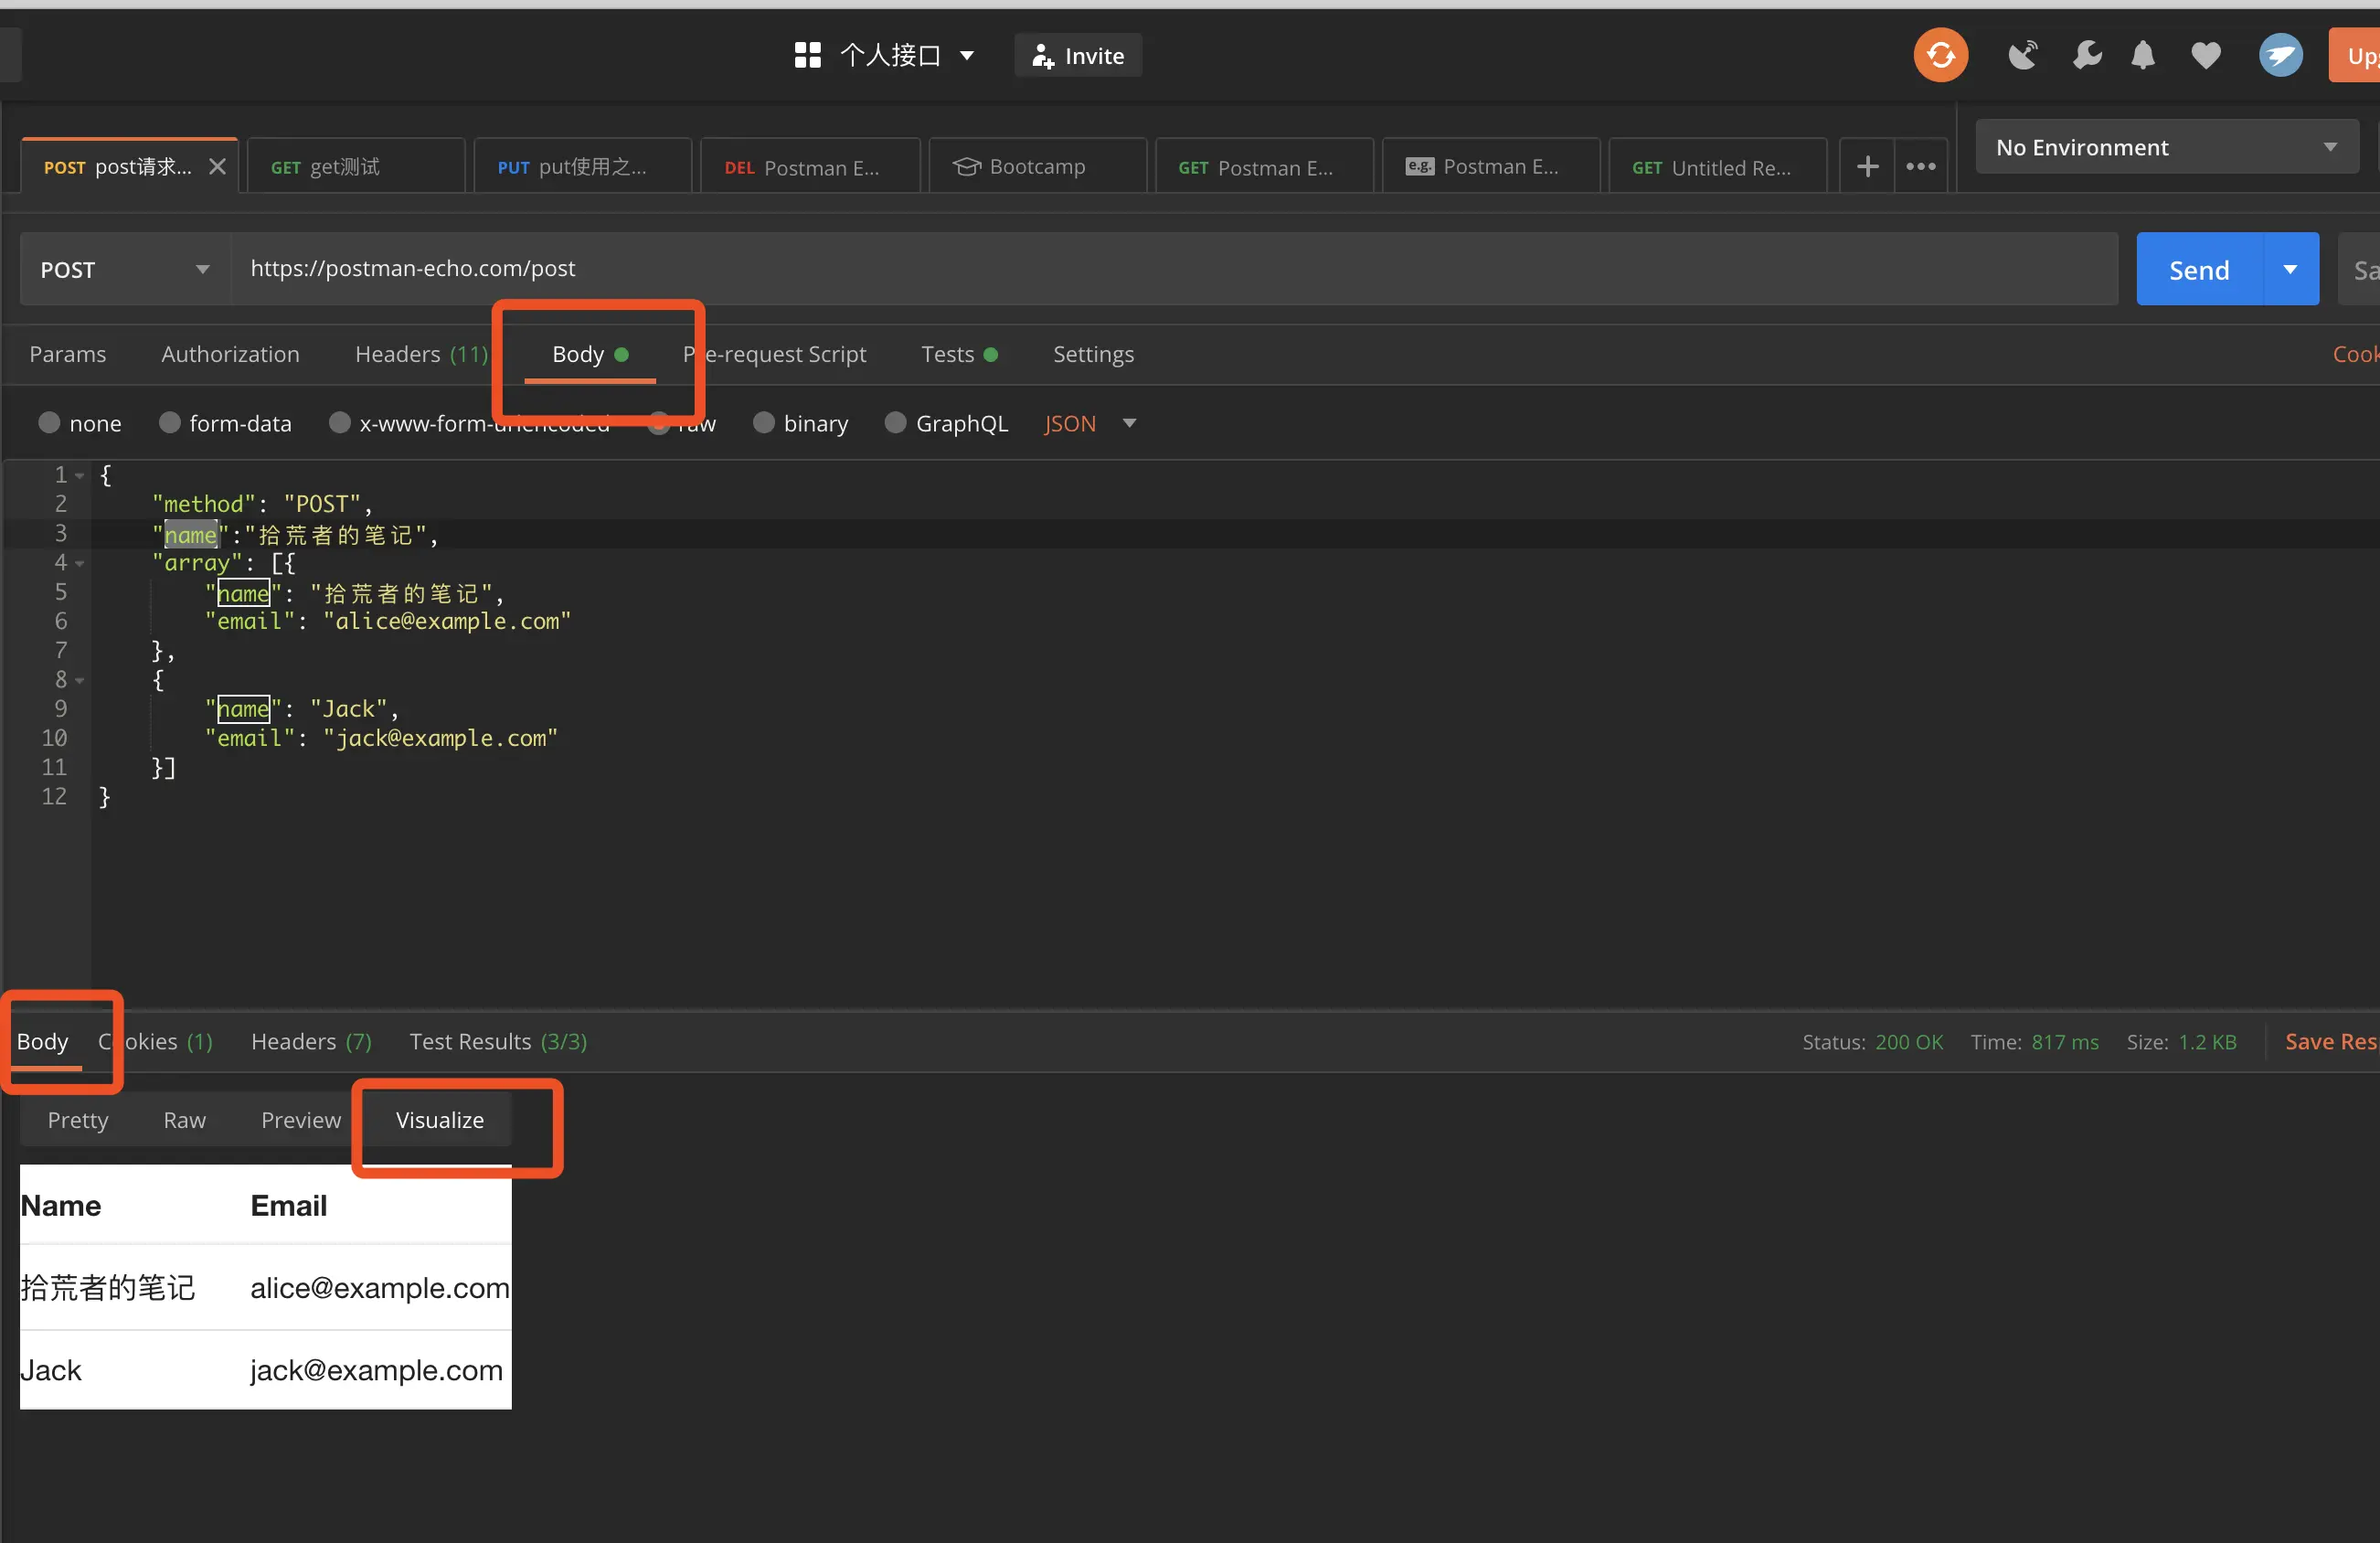
Task: Close the post请求 tab
Action: click(x=217, y=167)
